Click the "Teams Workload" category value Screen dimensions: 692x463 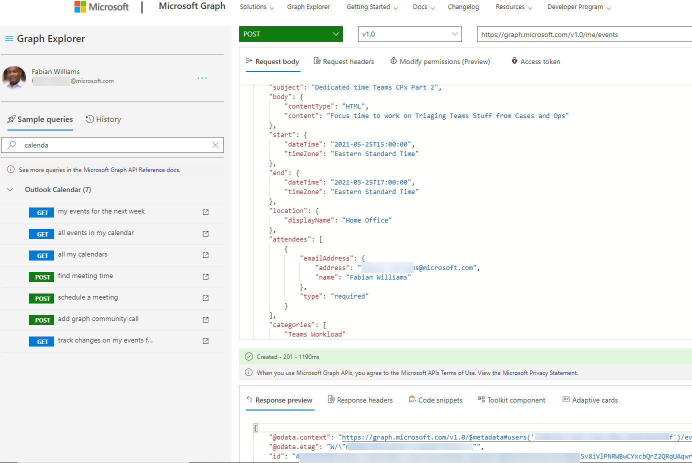[315, 334]
